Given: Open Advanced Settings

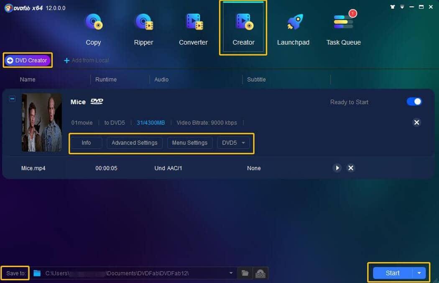Looking at the screenshot, I should (x=134, y=143).
